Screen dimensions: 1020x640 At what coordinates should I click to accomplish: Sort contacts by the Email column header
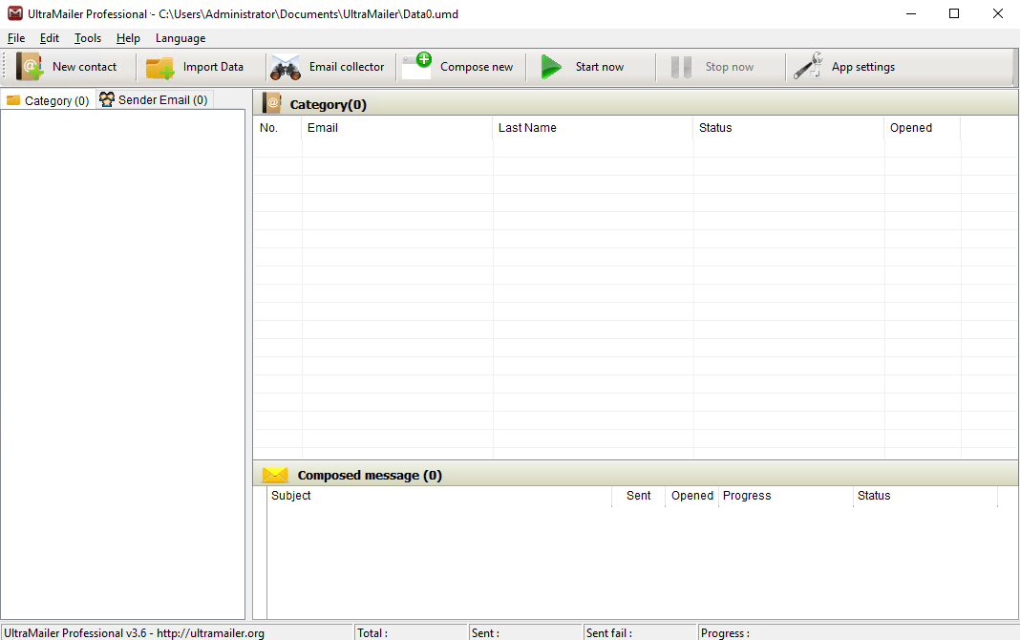pyautogui.click(x=396, y=127)
